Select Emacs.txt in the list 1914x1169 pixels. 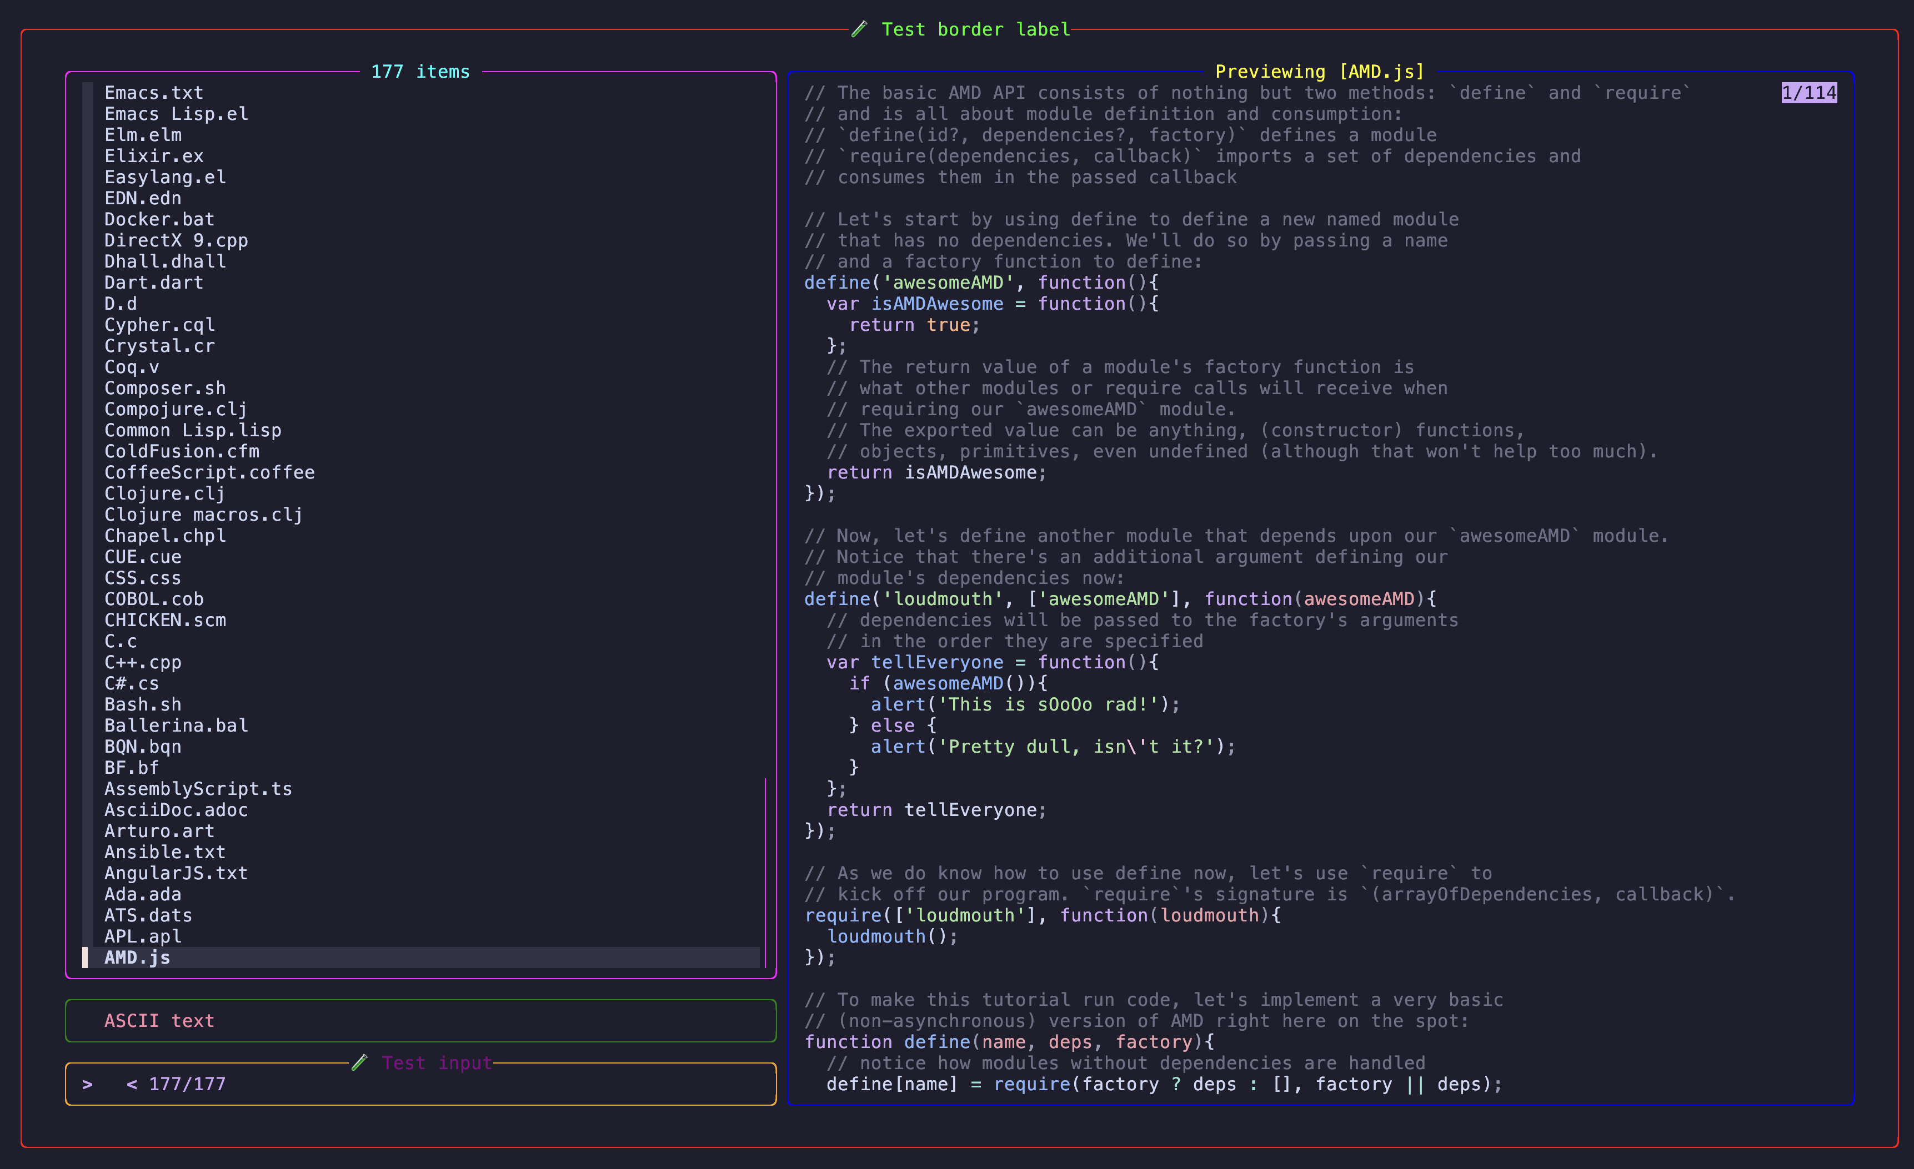tap(154, 93)
